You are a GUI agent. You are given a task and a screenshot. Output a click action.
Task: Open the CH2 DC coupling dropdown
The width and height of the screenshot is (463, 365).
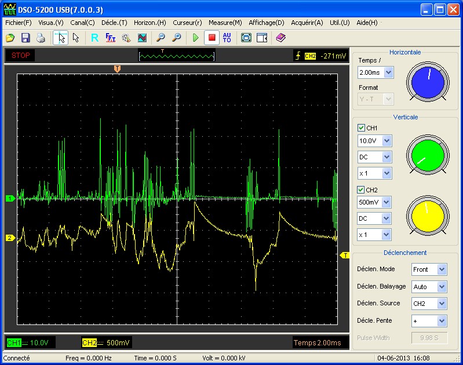[x=374, y=218]
